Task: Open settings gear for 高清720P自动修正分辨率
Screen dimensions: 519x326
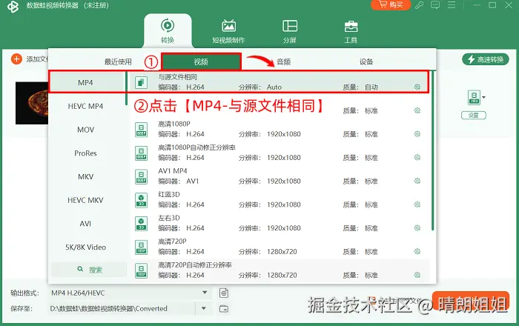Action: pos(417,275)
